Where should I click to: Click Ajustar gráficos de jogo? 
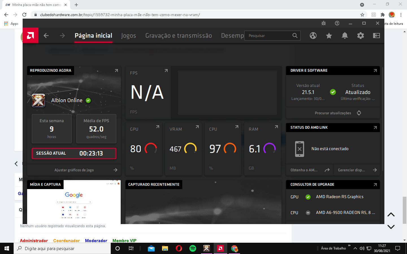pos(74,170)
